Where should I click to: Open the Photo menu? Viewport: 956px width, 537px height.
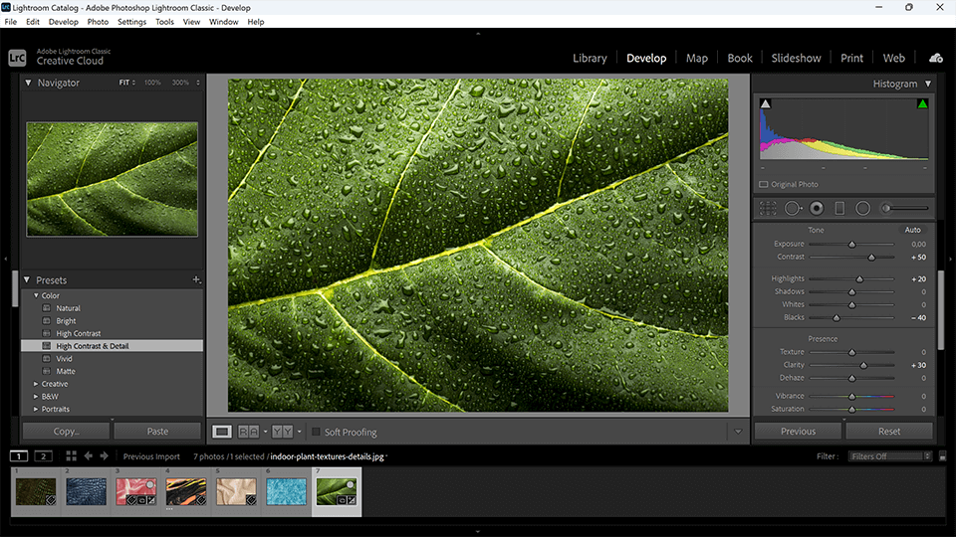tap(98, 21)
